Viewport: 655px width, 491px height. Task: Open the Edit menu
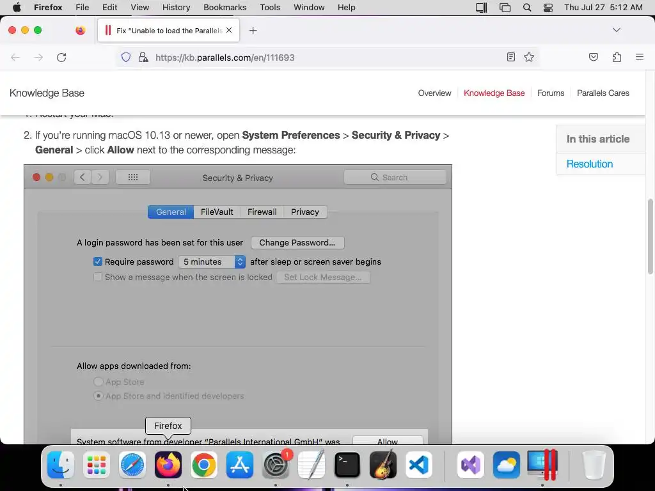point(109,8)
